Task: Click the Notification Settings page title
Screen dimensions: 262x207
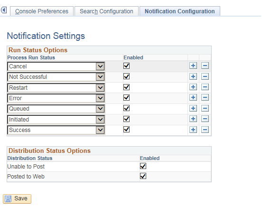Action: tap(46, 36)
